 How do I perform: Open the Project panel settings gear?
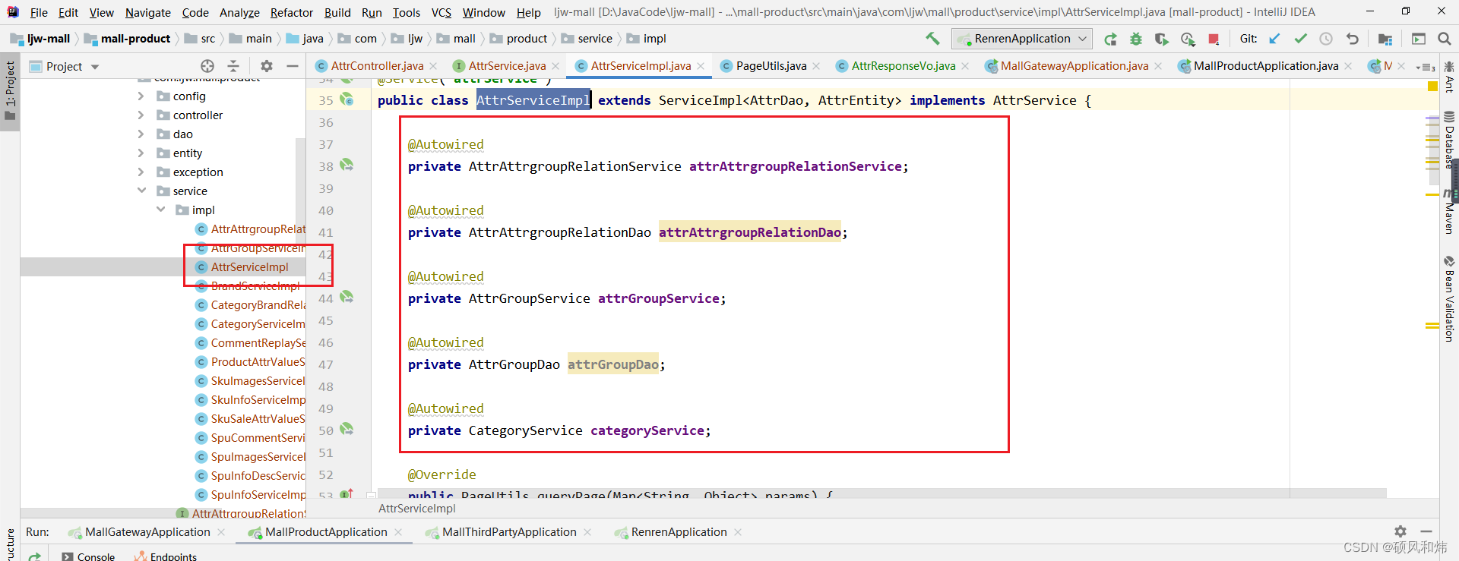click(x=266, y=66)
